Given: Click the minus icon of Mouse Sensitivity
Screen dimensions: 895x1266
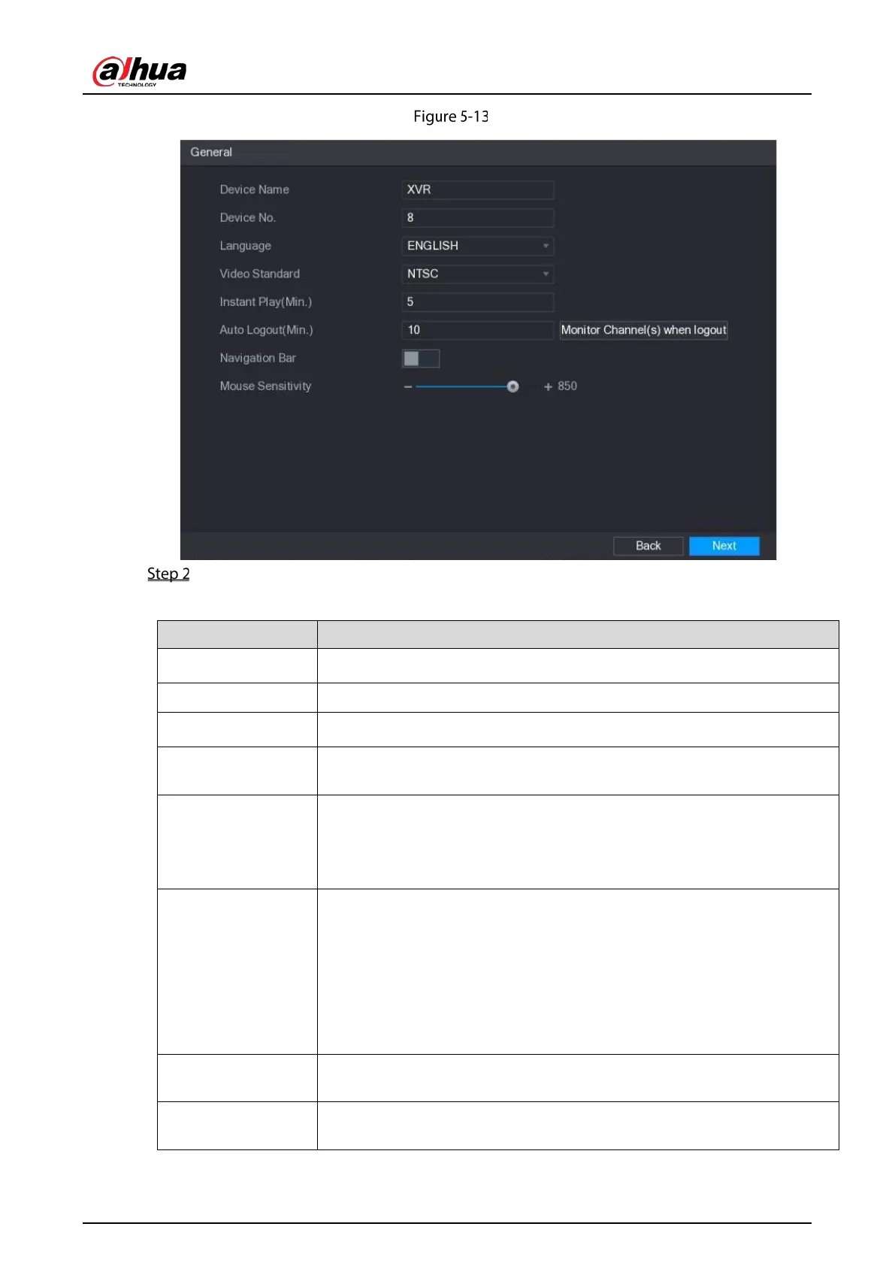Looking at the screenshot, I should pos(408,386).
